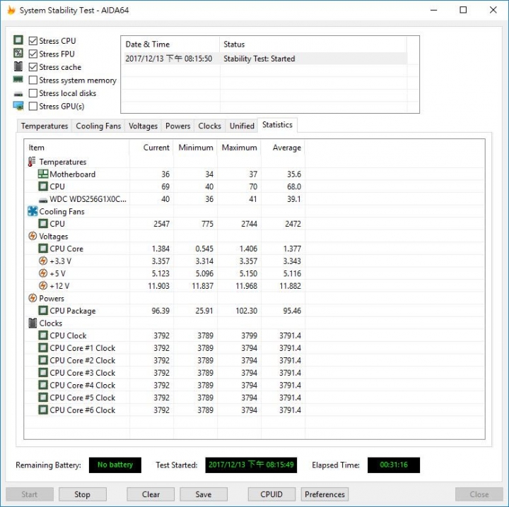Click the +12 V lightning icon
The image size is (509, 507).
(x=43, y=285)
